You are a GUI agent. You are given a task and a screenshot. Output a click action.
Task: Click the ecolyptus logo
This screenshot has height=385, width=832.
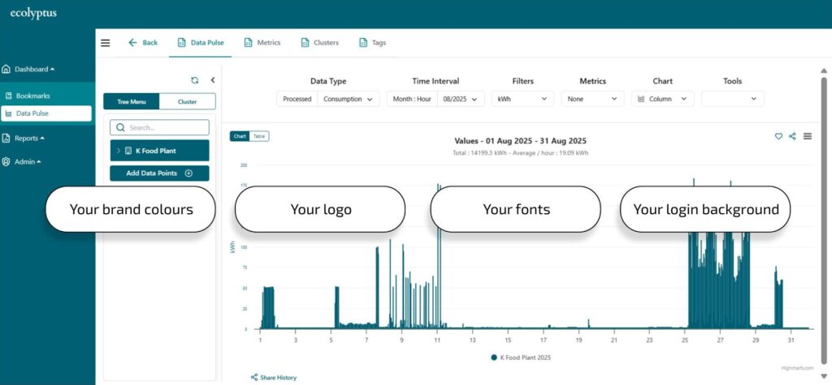tap(33, 13)
